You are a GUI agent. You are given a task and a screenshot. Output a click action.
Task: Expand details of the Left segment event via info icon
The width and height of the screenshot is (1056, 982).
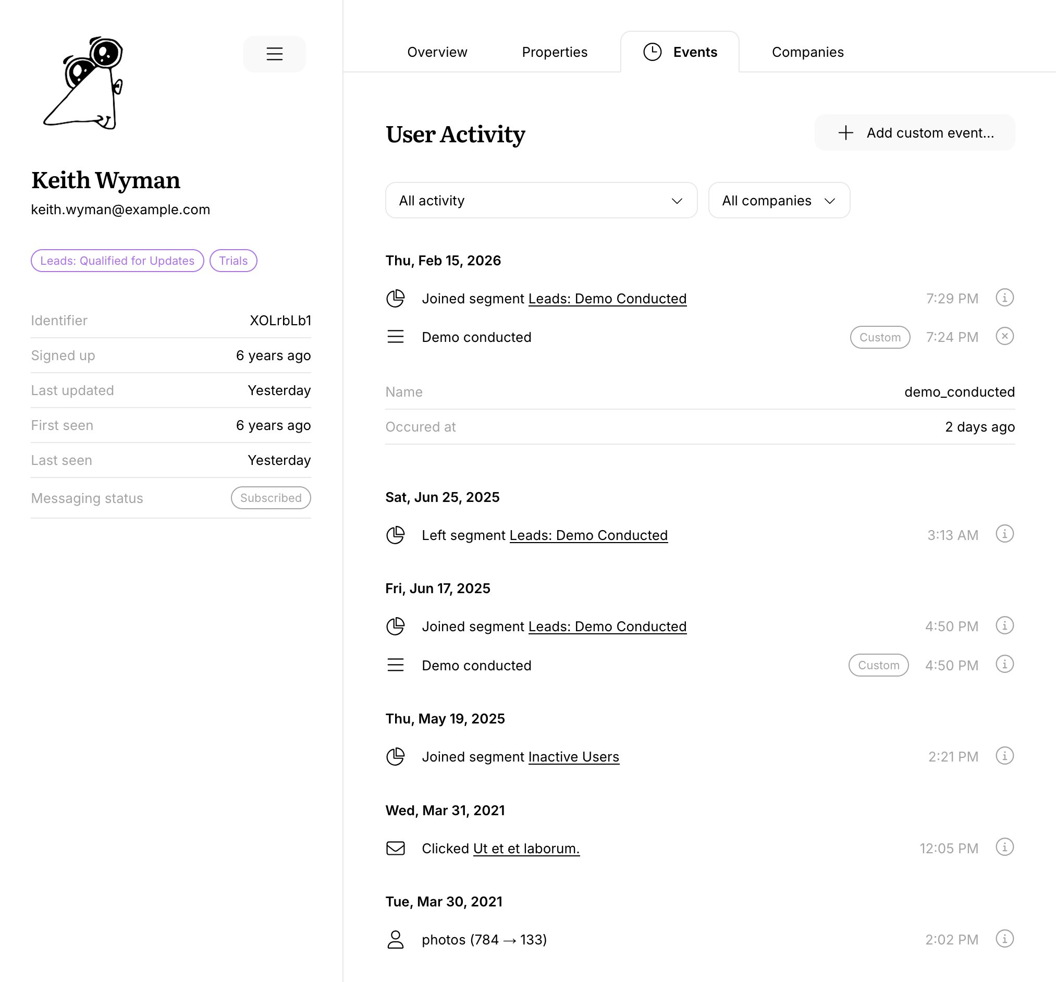tap(1005, 534)
